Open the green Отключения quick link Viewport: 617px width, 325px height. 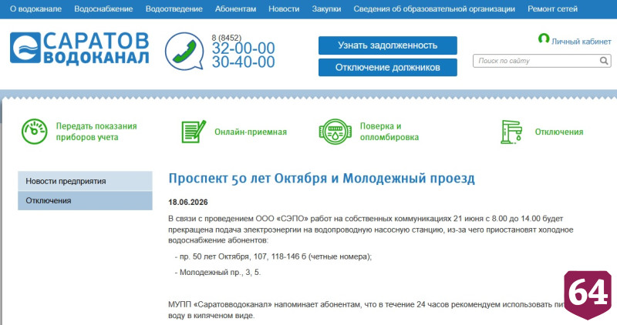click(558, 132)
